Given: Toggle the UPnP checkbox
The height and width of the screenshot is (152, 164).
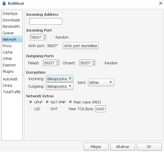Looking at the screenshot, I should [30, 102].
